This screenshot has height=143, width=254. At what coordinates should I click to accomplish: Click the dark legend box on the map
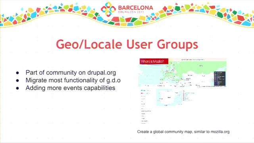click(219, 79)
